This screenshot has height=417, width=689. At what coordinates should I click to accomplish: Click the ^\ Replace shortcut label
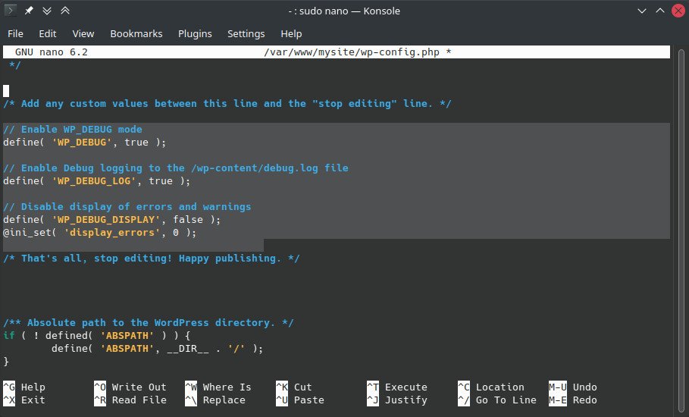coord(215,400)
